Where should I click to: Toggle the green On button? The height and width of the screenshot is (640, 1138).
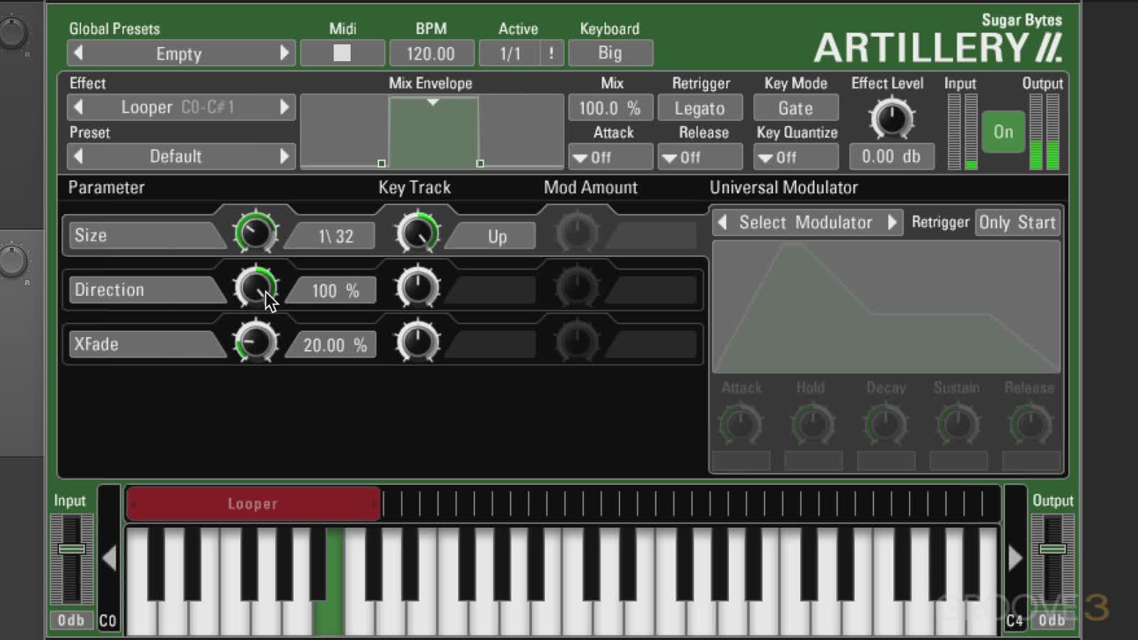(1004, 132)
